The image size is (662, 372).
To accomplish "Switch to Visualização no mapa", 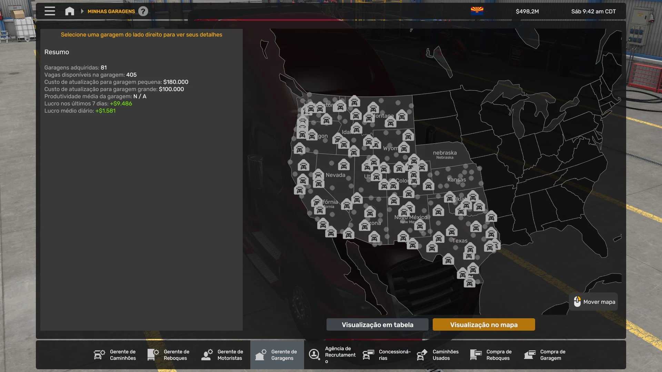I will (x=484, y=325).
